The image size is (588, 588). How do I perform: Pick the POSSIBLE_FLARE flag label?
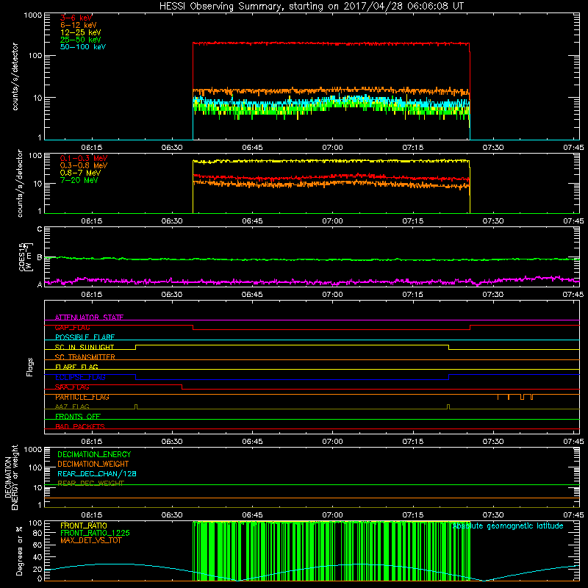85,337
